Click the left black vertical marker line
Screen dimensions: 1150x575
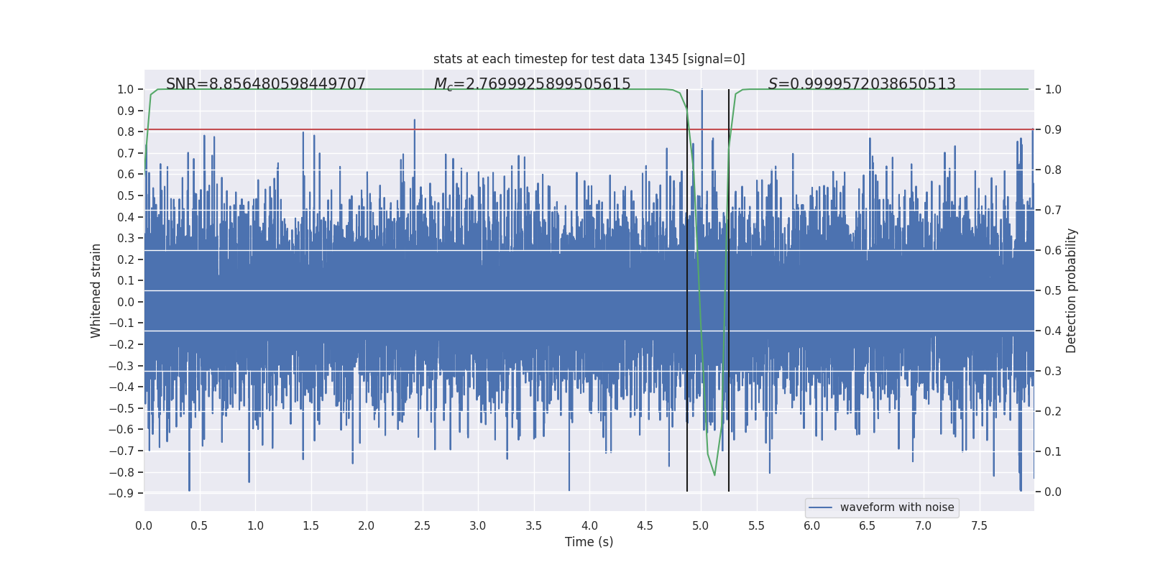(687, 287)
